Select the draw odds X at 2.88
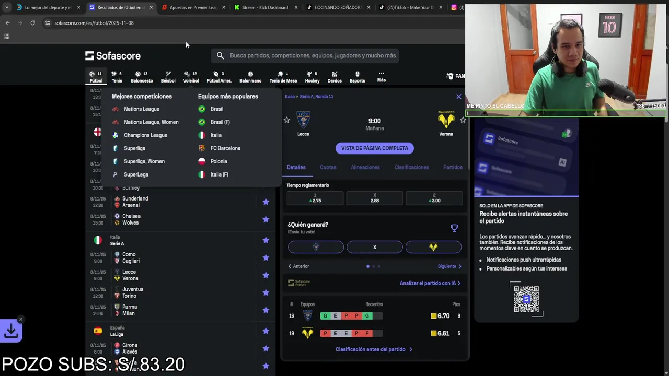The width and height of the screenshot is (669, 376). (375, 198)
